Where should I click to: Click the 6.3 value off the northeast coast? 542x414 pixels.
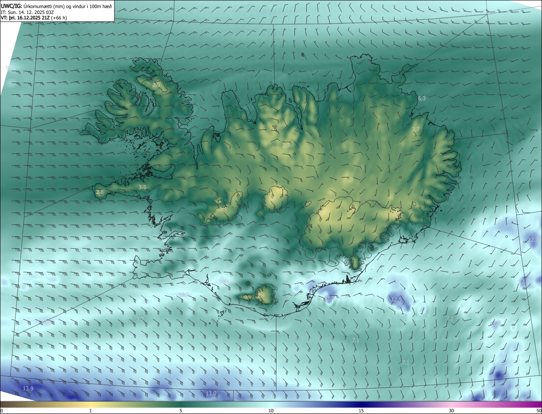tap(422, 98)
